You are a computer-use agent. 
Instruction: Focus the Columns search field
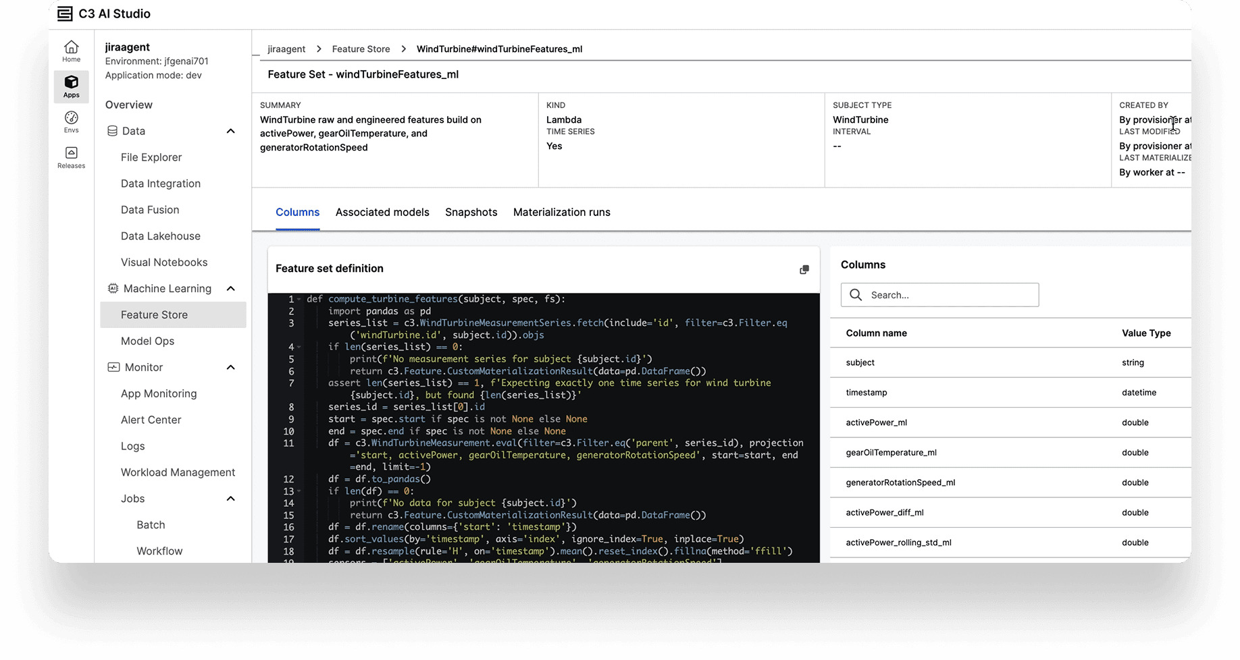939,295
